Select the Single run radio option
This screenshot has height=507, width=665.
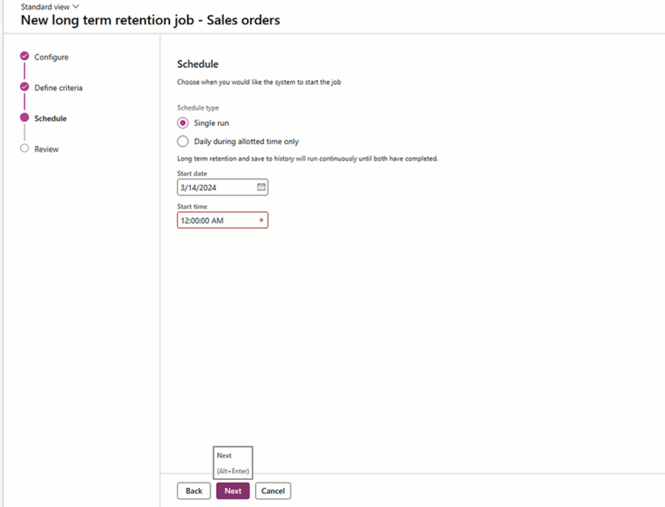click(x=183, y=123)
